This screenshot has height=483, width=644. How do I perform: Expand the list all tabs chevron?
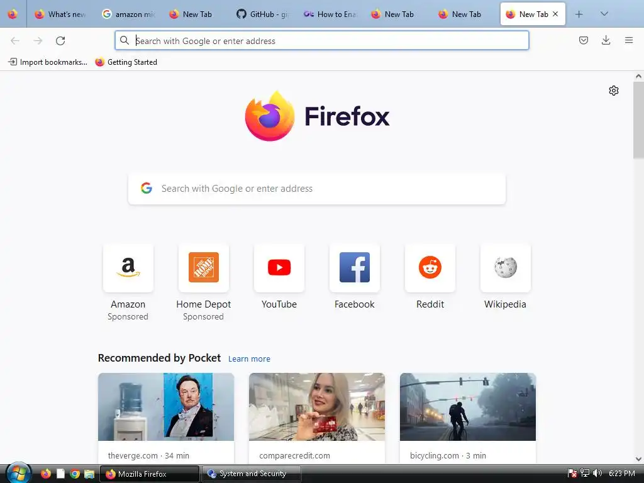click(x=604, y=14)
